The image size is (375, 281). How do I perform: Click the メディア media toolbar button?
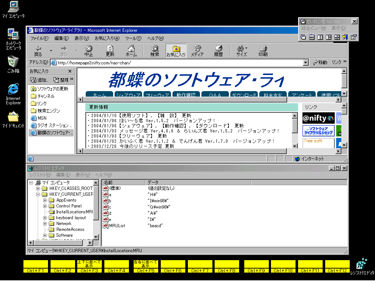click(x=197, y=50)
